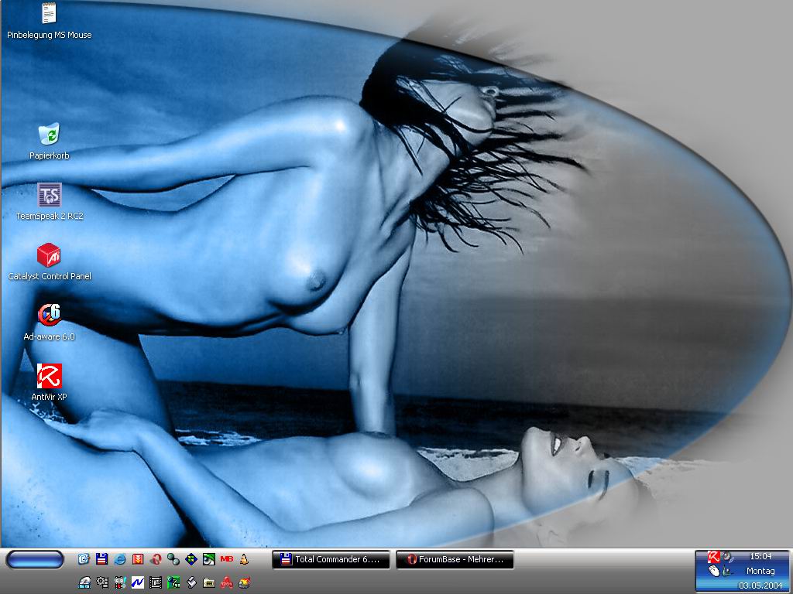Screen dimensions: 793x594
Task: Open the white mouse tray icon
Action: click(714, 571)
